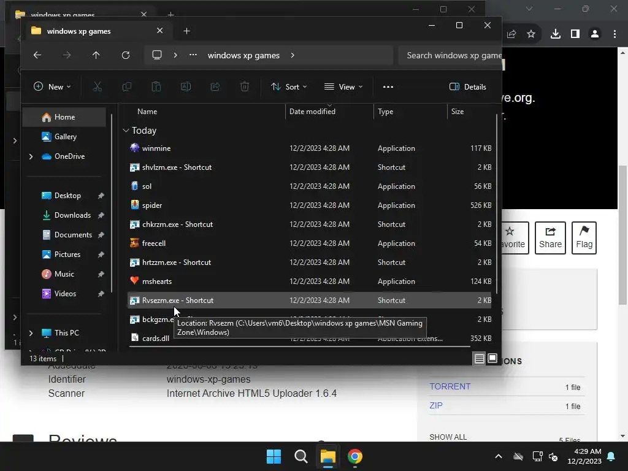Open the Sort options dropdown
The height and width of the screenshot is (471, 628).
pos(289,86)
